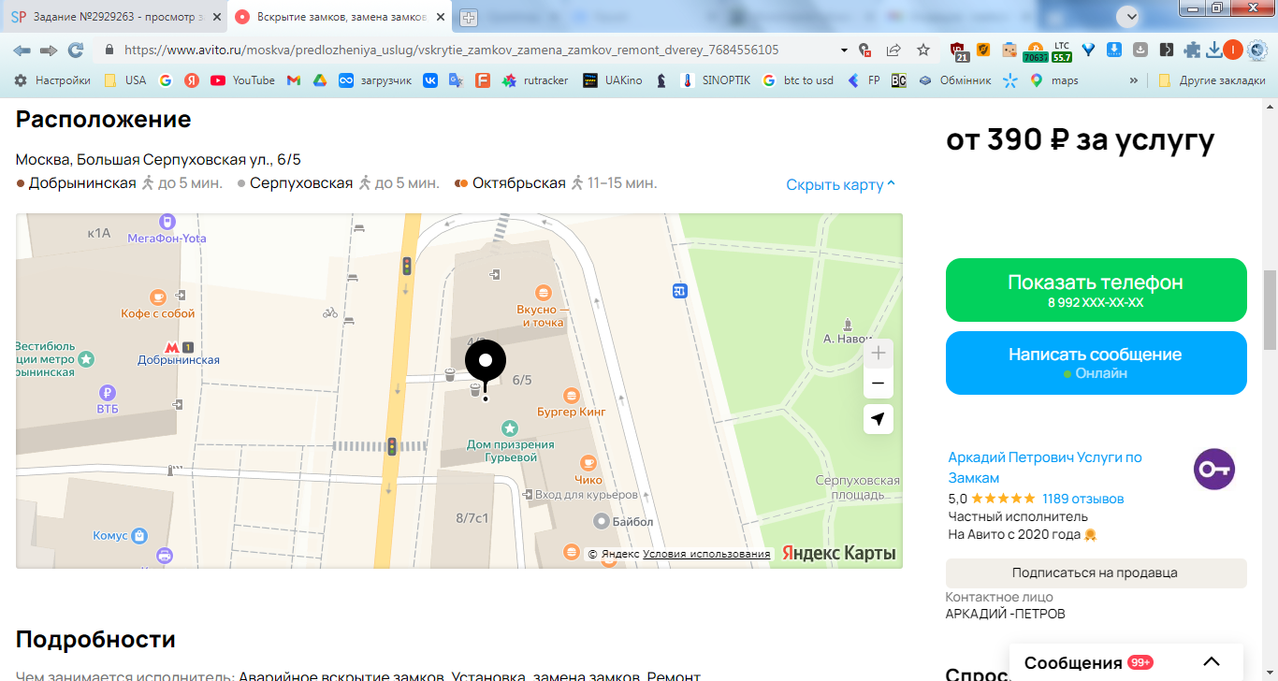Viewport: 1278px width, 681px height.
Task: Open the Обмінник bookmark
Action: (954, 80)
